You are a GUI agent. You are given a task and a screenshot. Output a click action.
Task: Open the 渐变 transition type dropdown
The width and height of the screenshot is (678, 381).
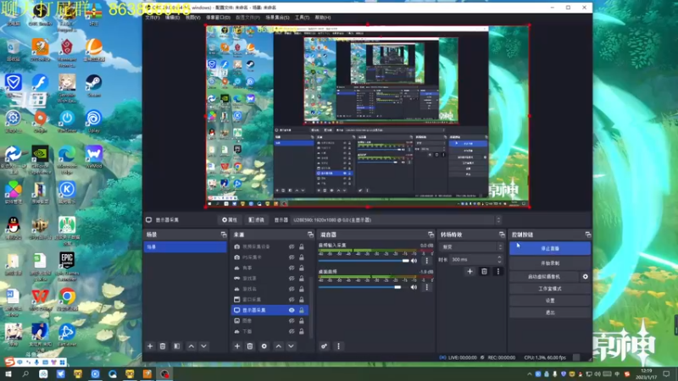pyautogui.click(x=471, y=247)
